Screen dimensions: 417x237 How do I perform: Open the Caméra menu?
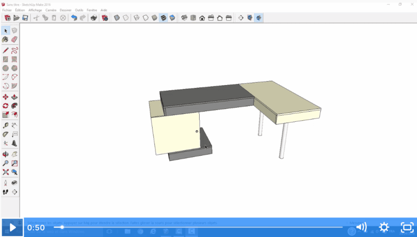point(51,10)
